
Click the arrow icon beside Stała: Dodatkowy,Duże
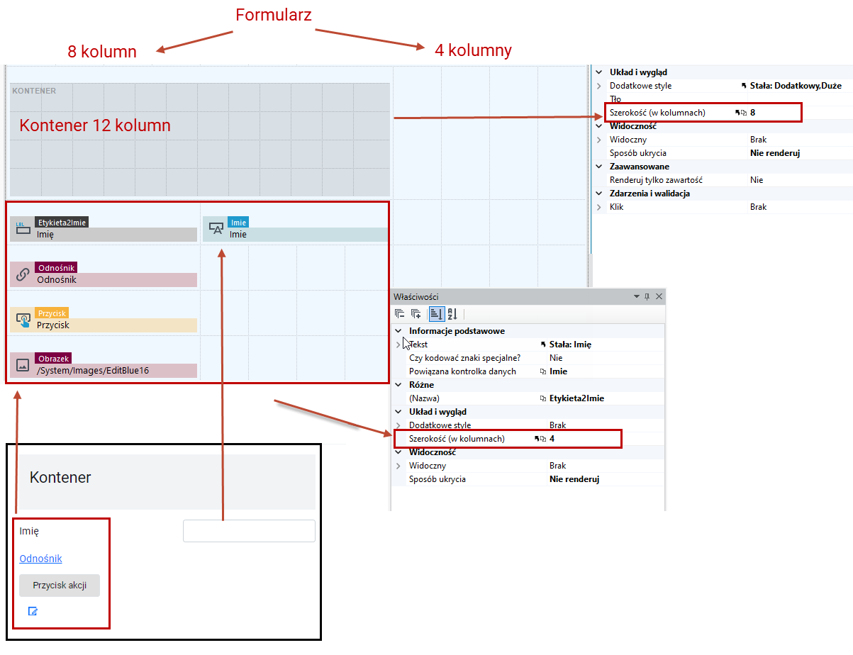(x=744, y=86)
